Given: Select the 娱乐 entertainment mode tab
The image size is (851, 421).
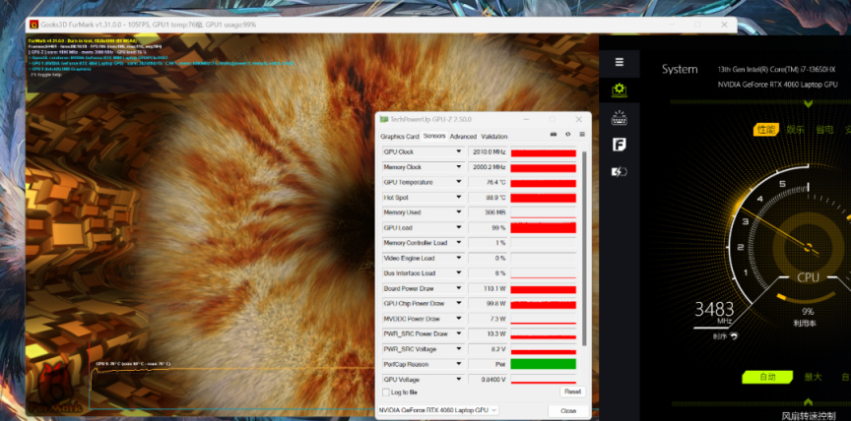Looking at the screenshot, I should (795, 130).
